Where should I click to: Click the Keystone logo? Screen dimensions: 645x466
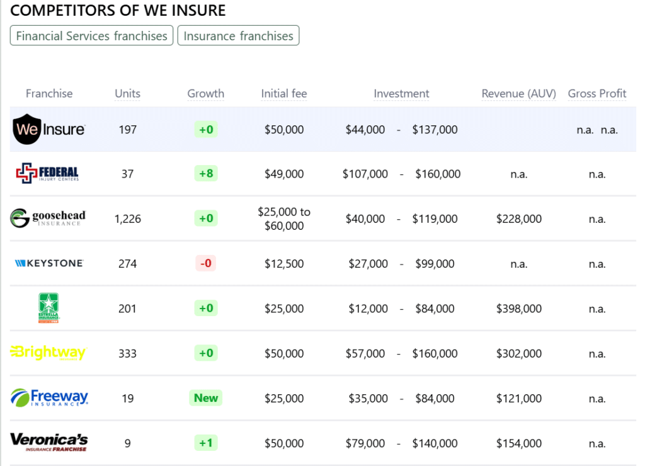[49, 263]
